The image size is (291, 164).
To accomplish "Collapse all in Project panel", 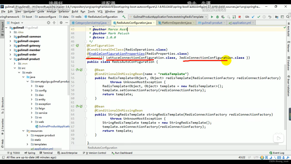I will click(x=54, y=23).
